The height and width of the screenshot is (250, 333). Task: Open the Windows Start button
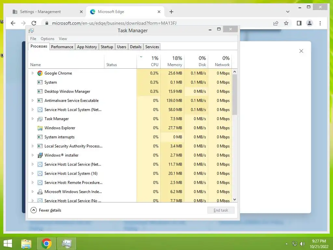pos(8,243)
